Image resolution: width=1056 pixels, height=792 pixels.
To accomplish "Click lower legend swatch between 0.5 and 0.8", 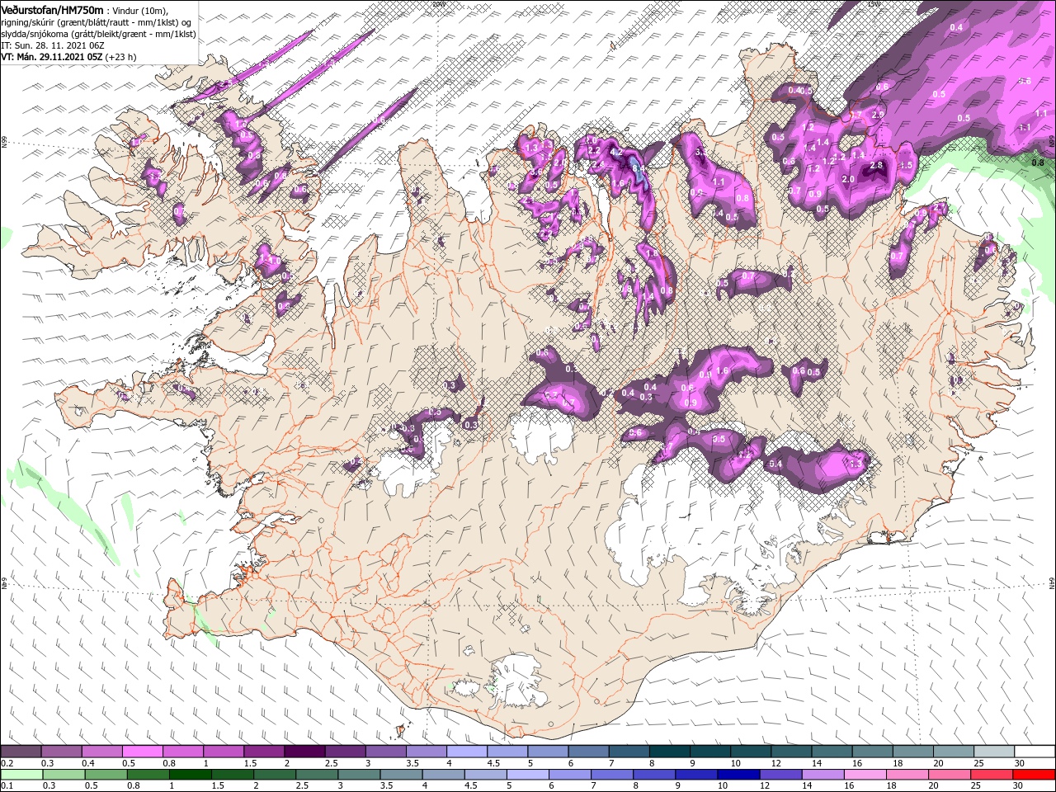I will [x=105, y=774].
